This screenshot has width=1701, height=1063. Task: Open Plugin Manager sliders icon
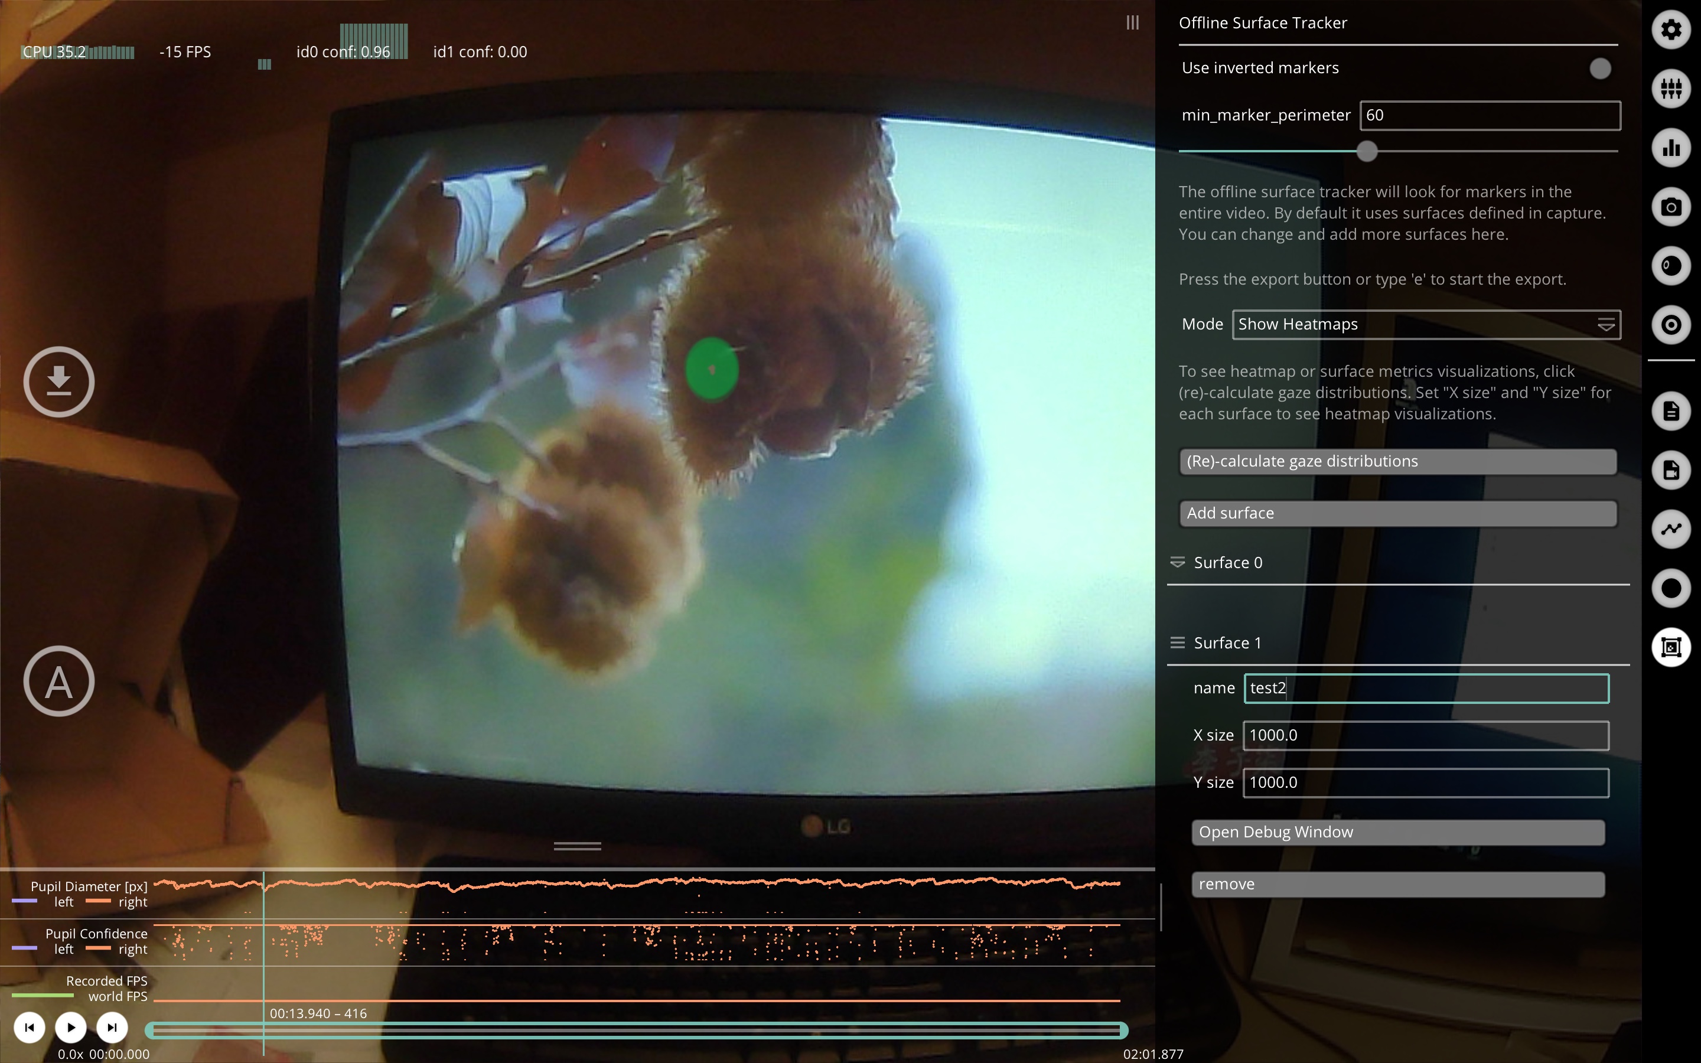point(1671,89)
